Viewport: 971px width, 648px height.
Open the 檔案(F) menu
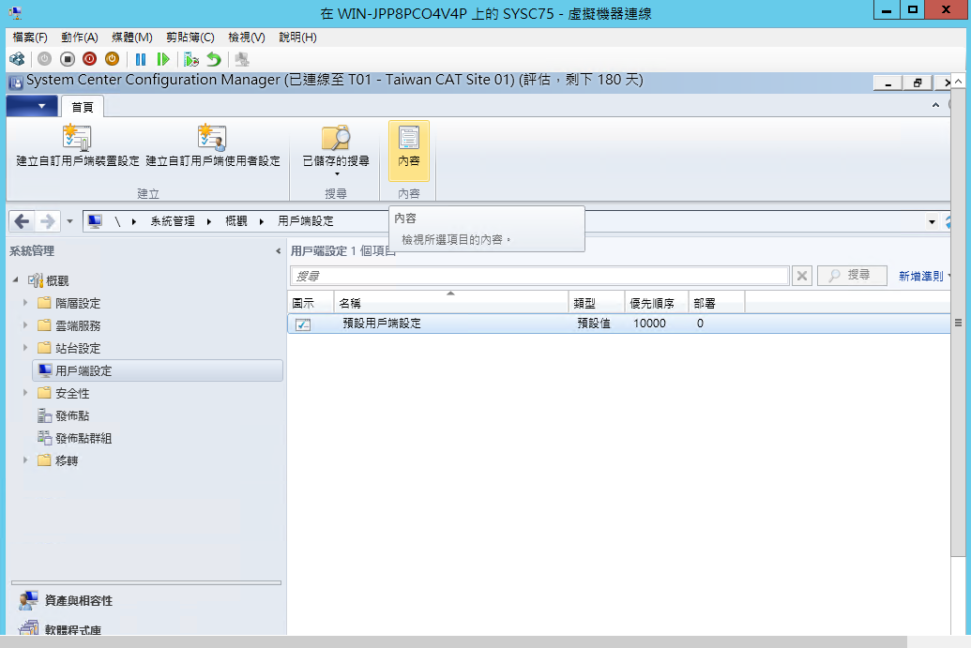30,38
